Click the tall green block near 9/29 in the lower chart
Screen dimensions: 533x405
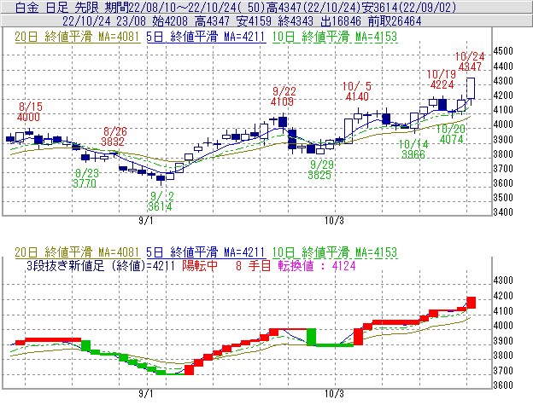coord(312,337)
